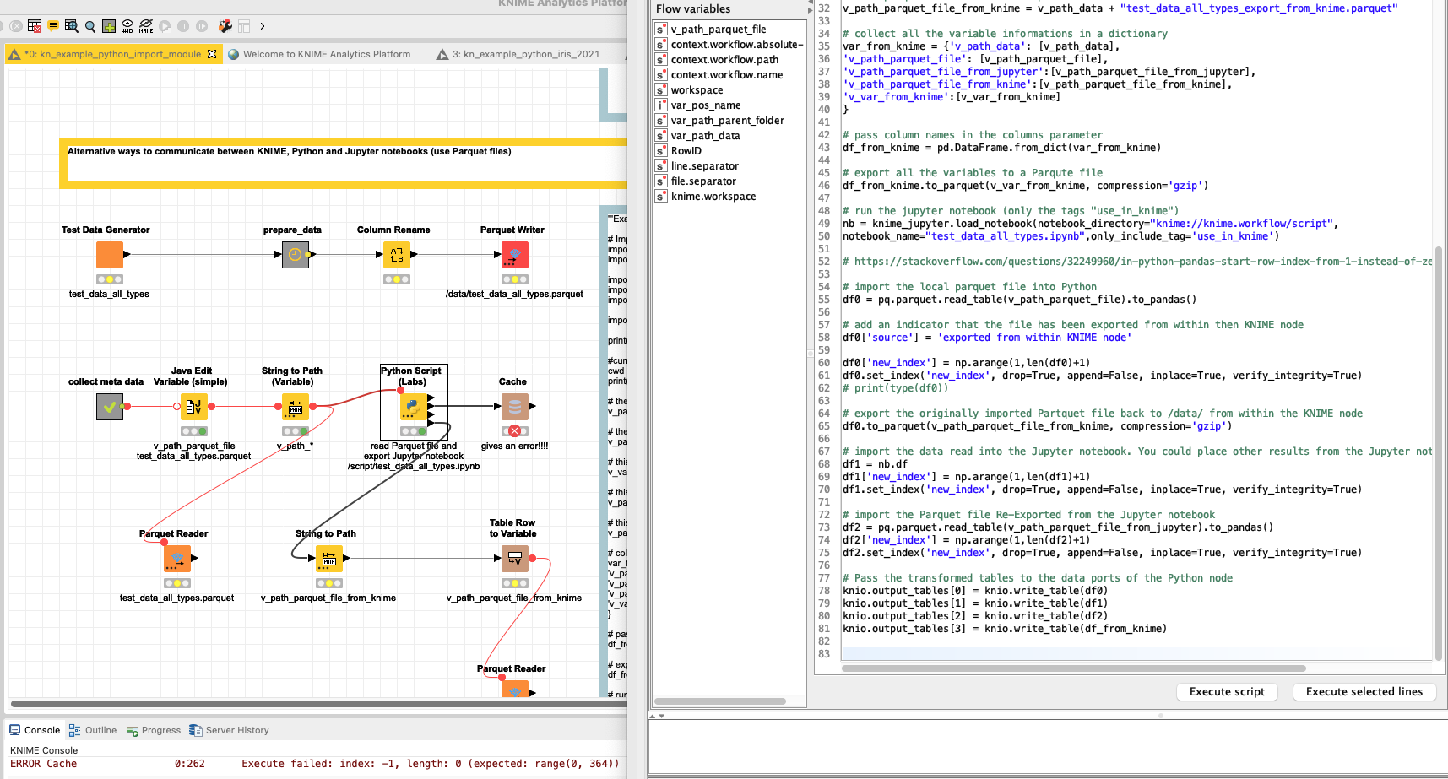Click the table with magnifier view icon
The height and width of the screenshot is (779, 1448).
[x=72, y=26]
